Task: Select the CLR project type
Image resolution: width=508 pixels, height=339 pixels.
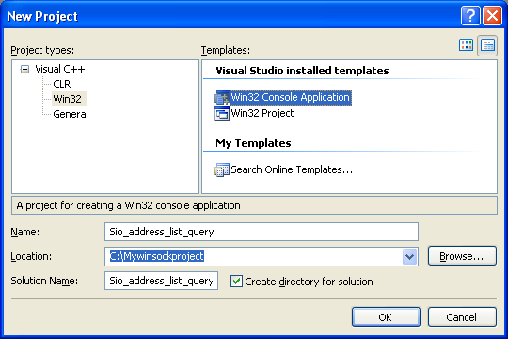Action: [x=62, y=84]
